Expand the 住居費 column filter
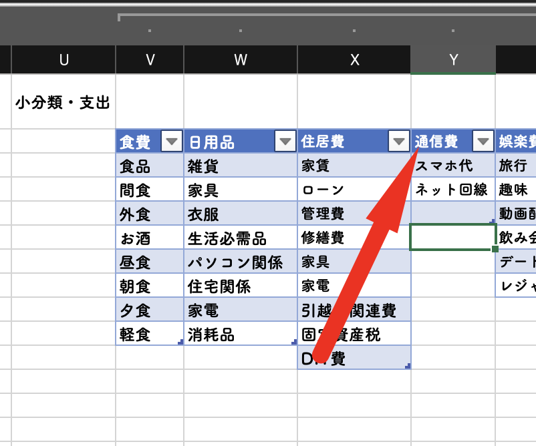Viewport: 536px width, 446px height. [399, 142]
